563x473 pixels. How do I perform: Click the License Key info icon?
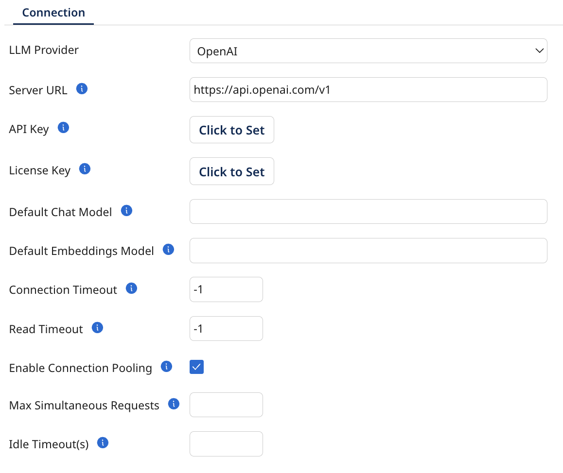(x=84, y=169)
